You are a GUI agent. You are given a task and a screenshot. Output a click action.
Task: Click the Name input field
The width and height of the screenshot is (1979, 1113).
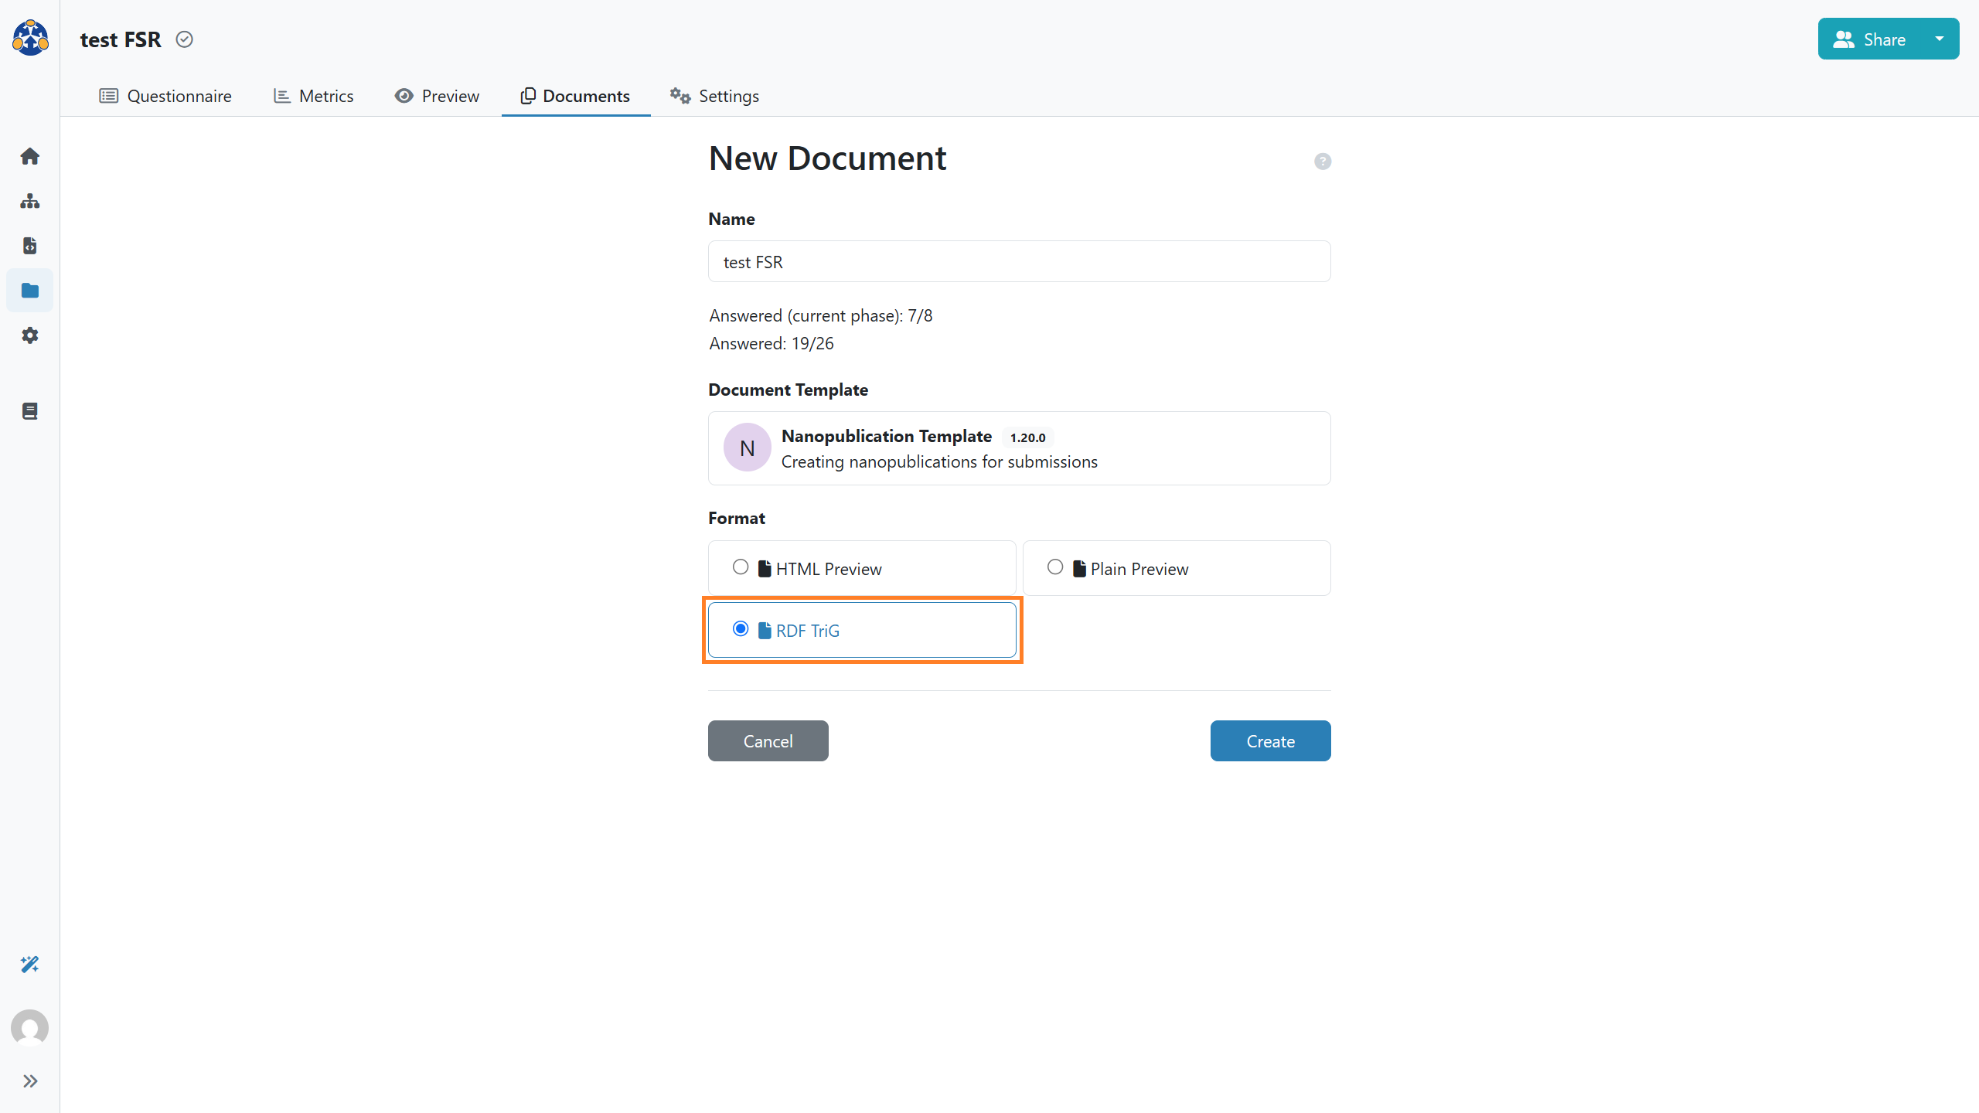[x=1019, y=262]
